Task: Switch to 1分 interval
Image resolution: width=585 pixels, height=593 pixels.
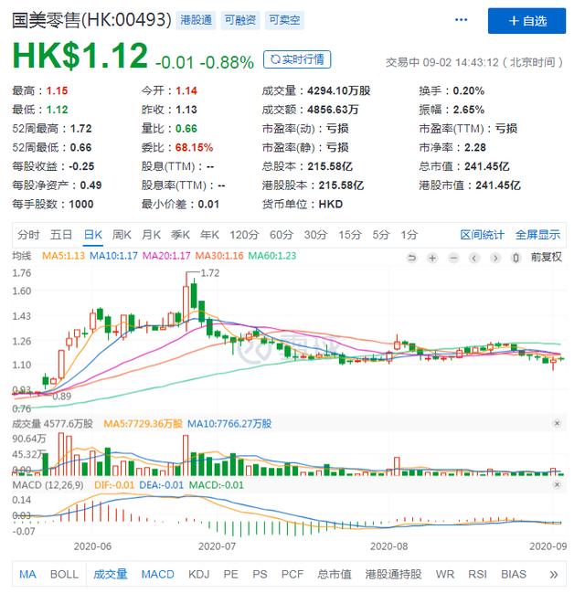Action: tap(409, 235)
